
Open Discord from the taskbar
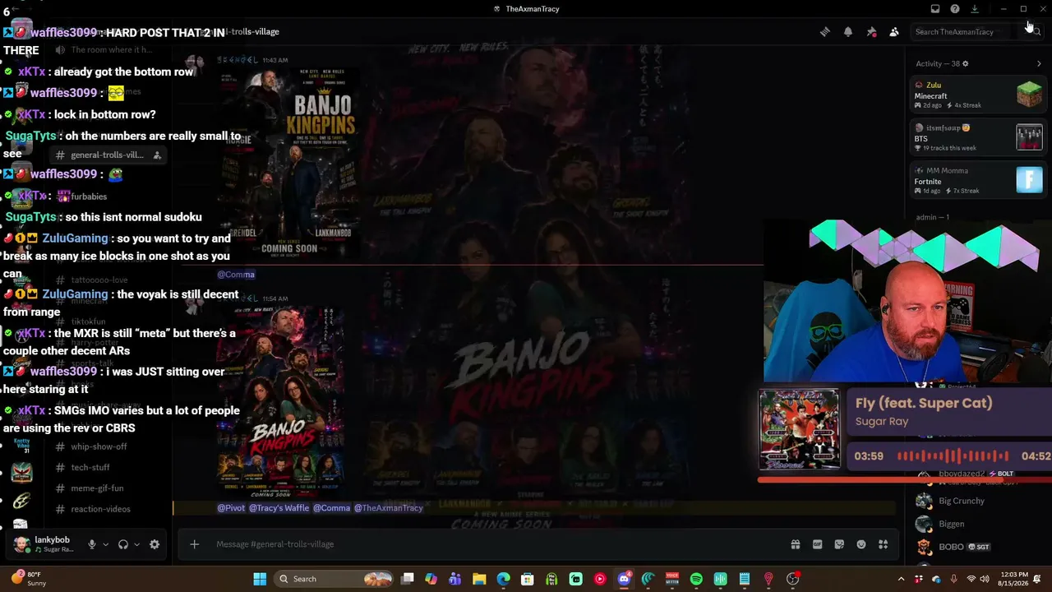click(x=624, y=579)
